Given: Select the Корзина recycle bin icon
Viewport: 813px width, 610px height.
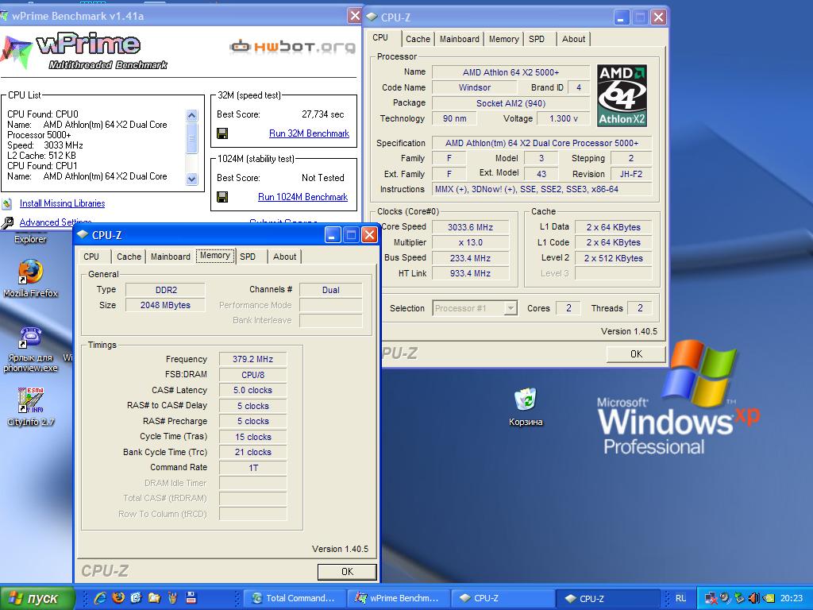Looking at the screenshot, I should [x=526, y=400].
